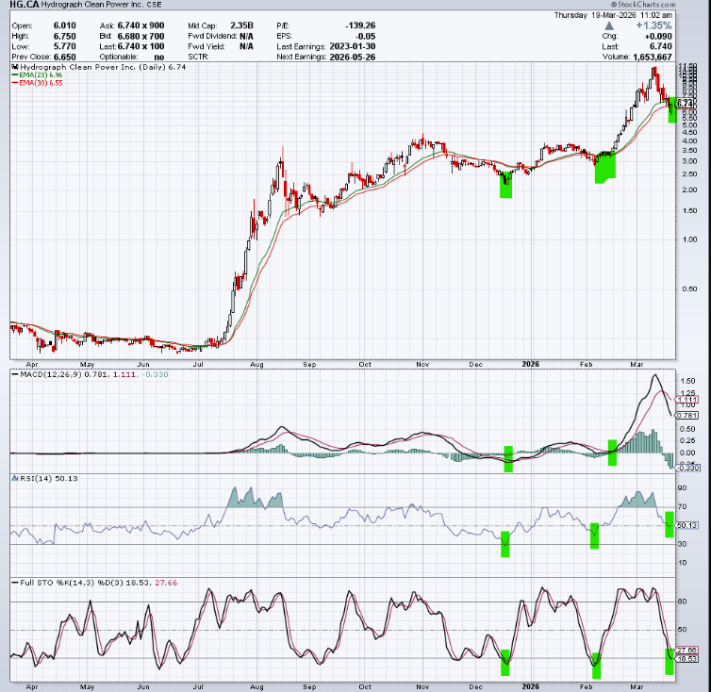Viewport: 711px width, 692px height.
Task: Click the Thursday 19-Mar-2026 timestamp
Action: [x=613, y=15]
